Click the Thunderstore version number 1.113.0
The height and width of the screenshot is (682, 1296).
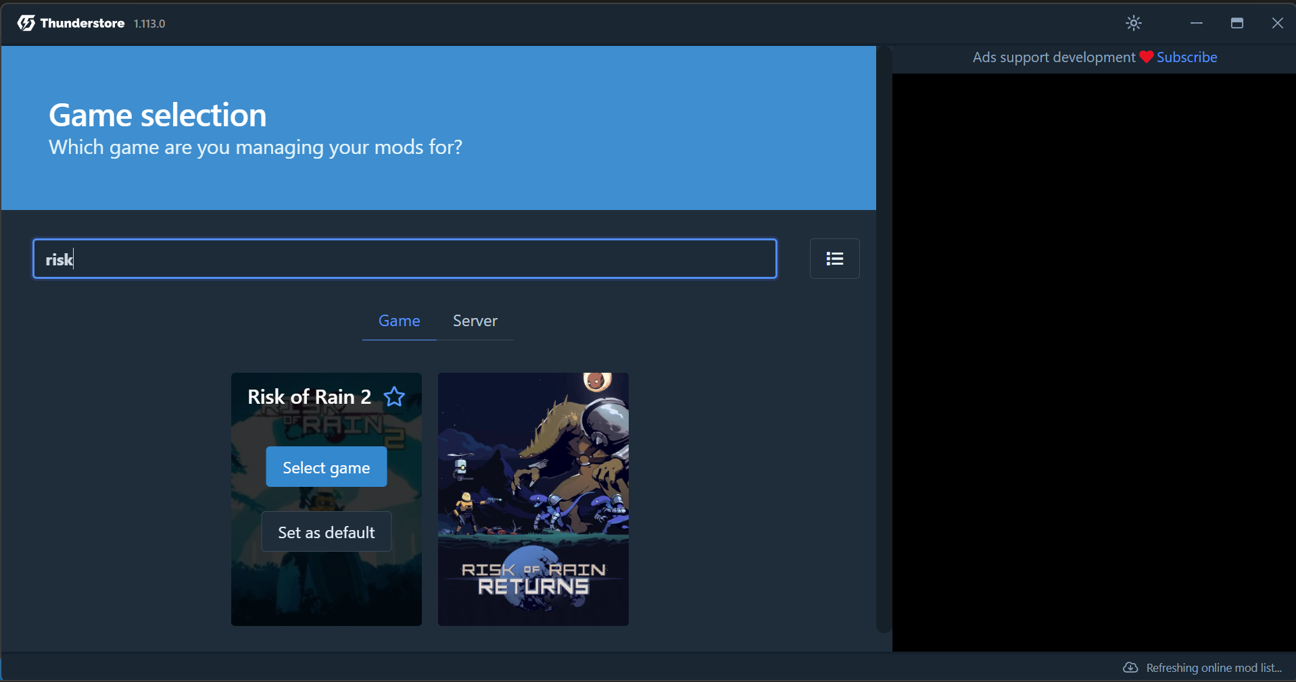(x=149, y=24)
